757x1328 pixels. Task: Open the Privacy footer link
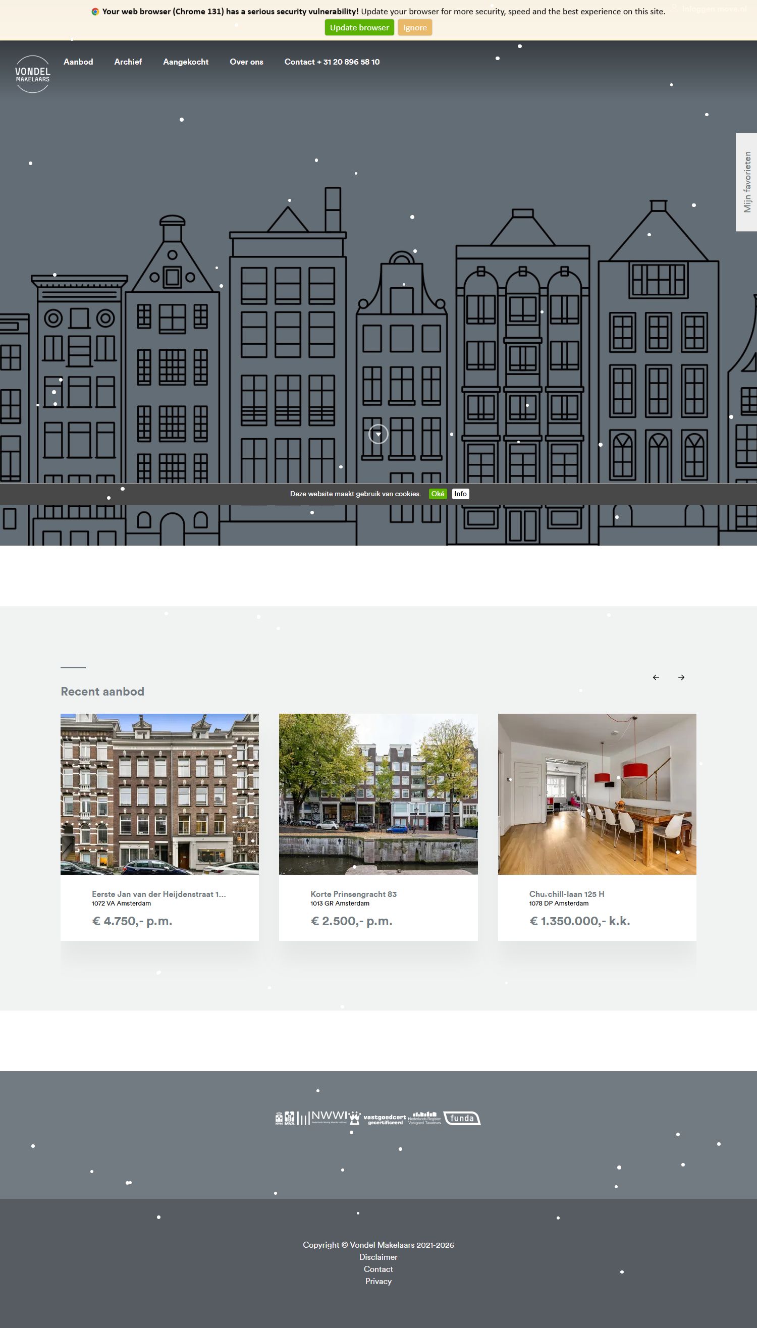point(379,1281)
